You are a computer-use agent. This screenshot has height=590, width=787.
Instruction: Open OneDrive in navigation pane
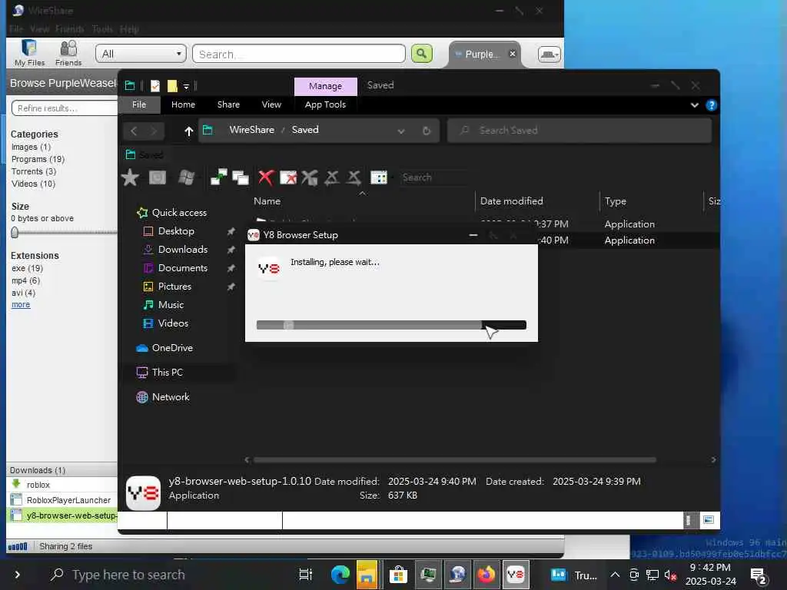(x=171, y=348)
